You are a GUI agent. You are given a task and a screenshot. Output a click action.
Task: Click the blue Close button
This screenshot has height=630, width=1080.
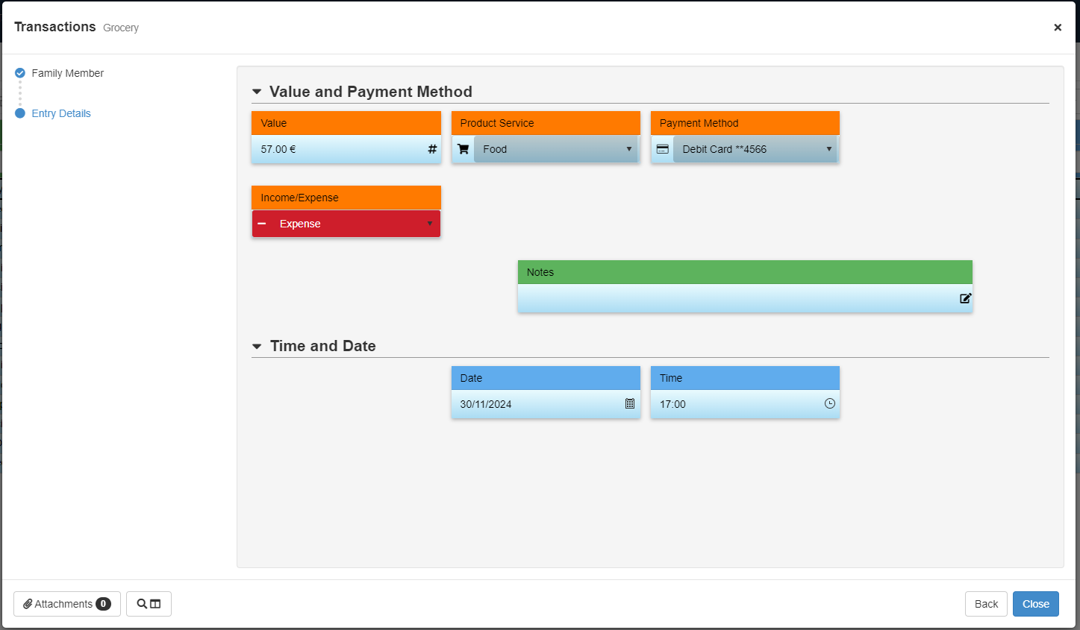[x=1035, y=604]
